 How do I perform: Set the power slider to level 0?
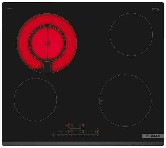(58, 136)
